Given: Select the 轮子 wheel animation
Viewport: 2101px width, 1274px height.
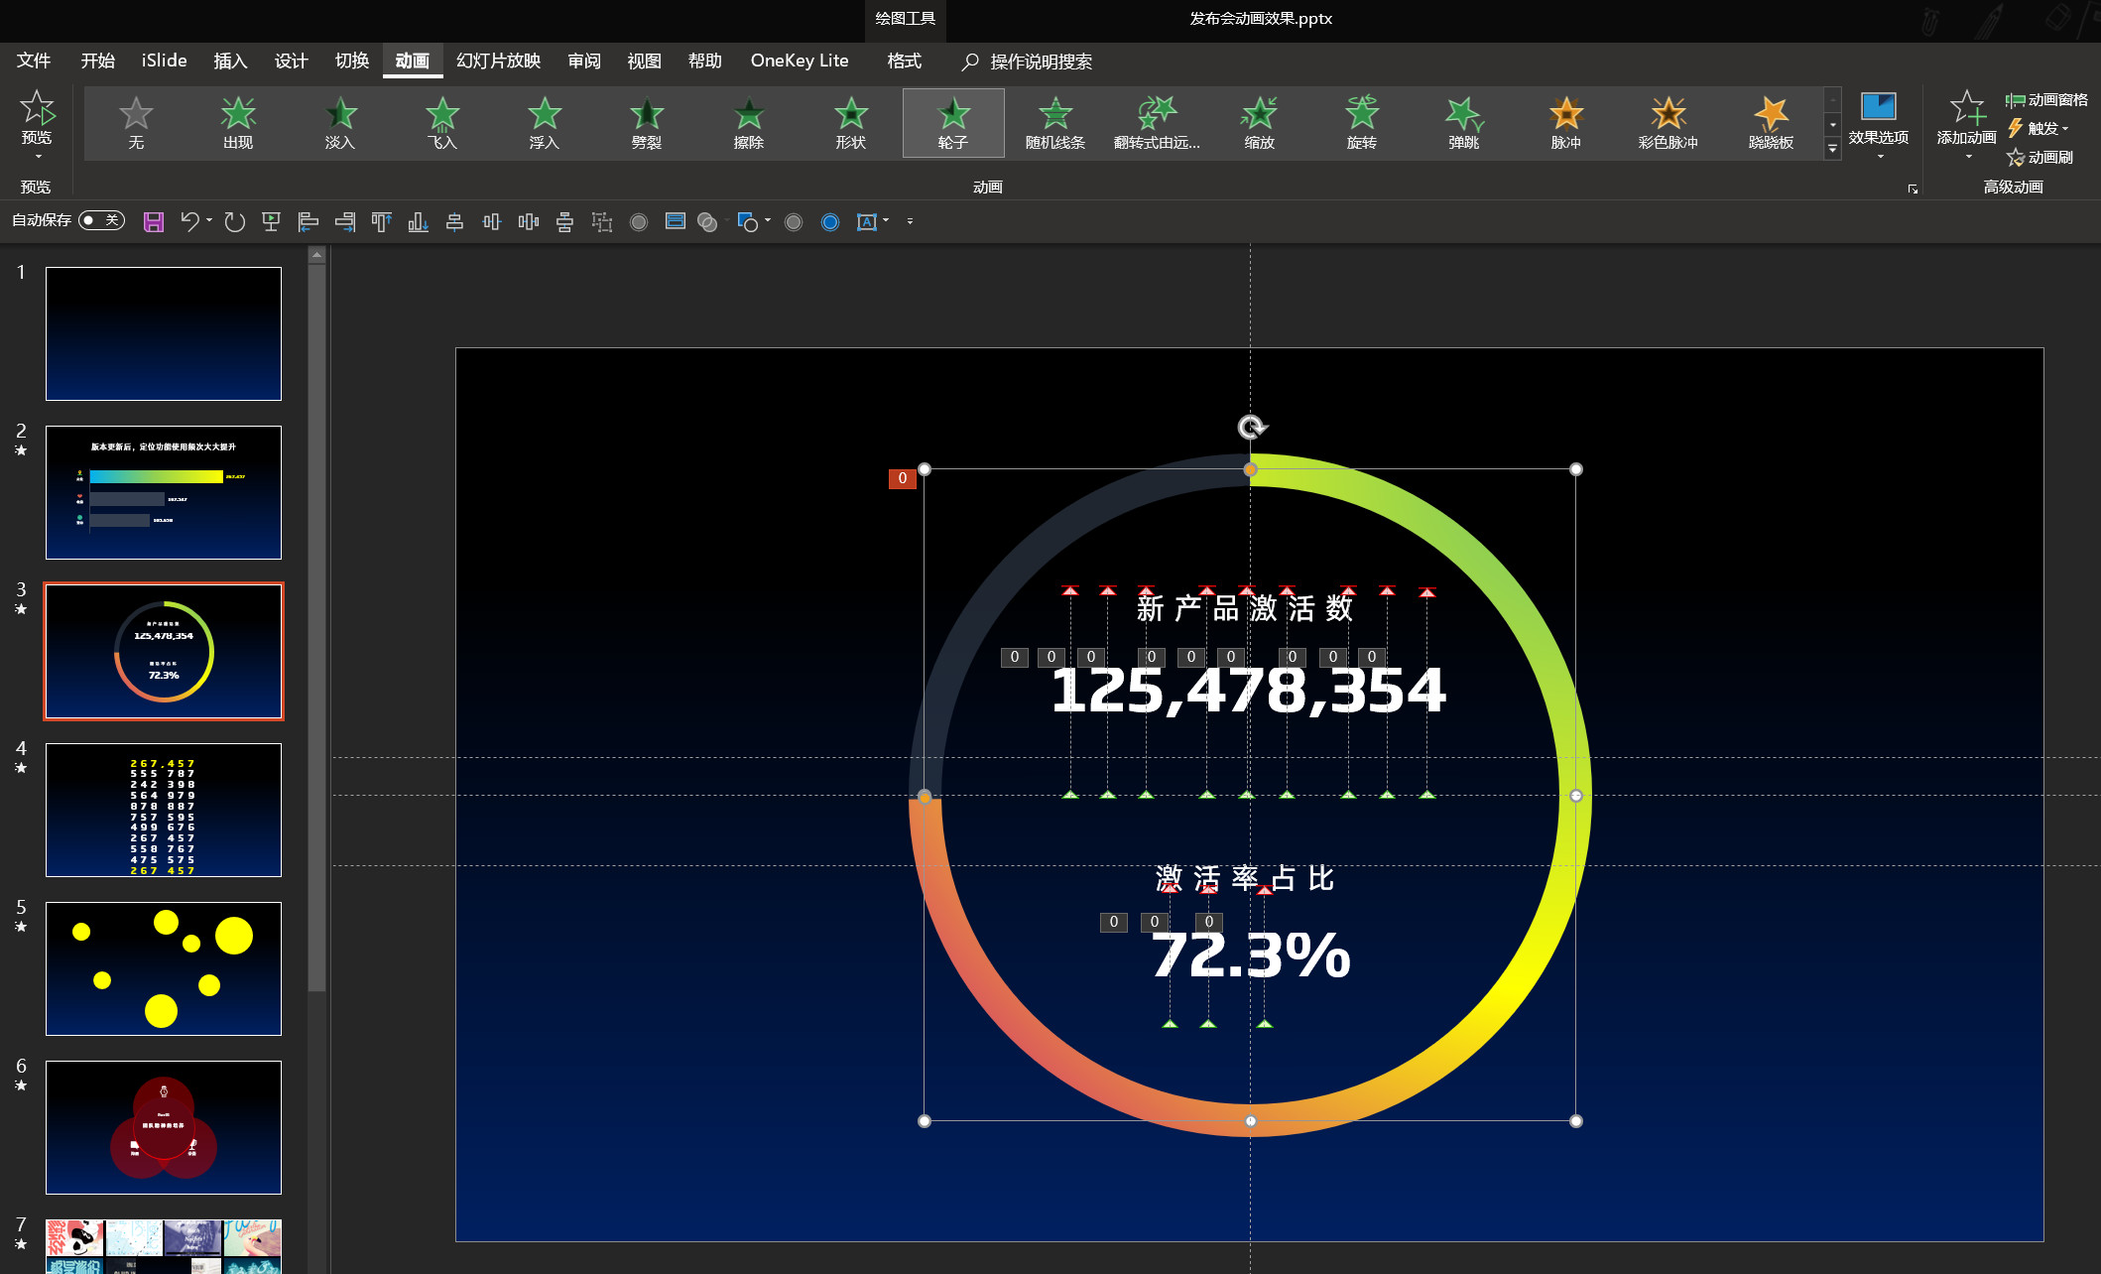Looking at the screenshot, I should coord(953,123).
